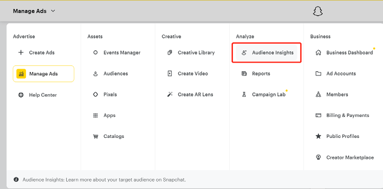Image resolution: width=383 pixels, height=189 pixels.
Task: Click the Billing & Payments card icon
Action: coord(318,115)
